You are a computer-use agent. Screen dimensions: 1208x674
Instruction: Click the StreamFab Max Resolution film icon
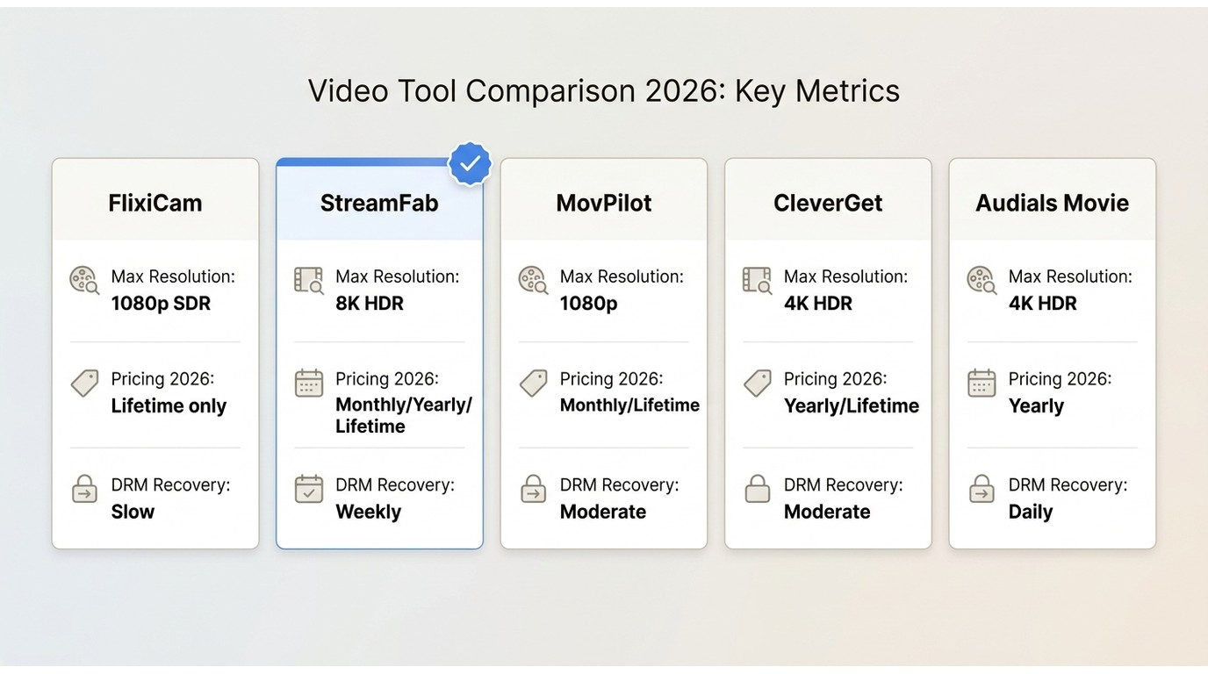pyautogui.click(x=309, y=281)
